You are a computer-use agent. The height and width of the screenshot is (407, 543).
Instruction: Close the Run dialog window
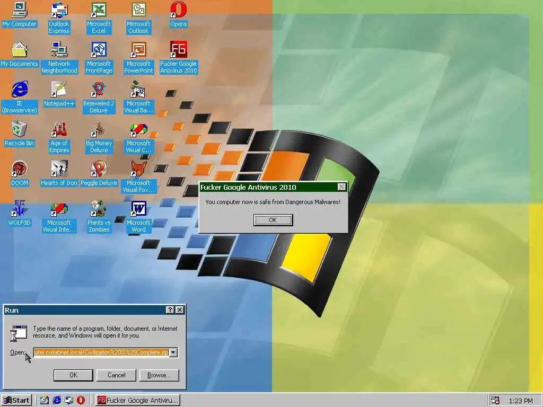[179, 309]
